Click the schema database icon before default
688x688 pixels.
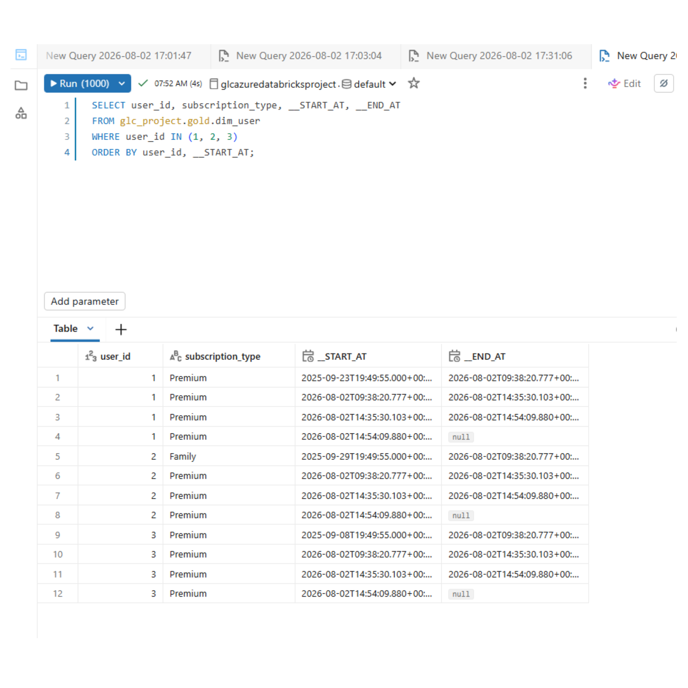coord(346,84)
